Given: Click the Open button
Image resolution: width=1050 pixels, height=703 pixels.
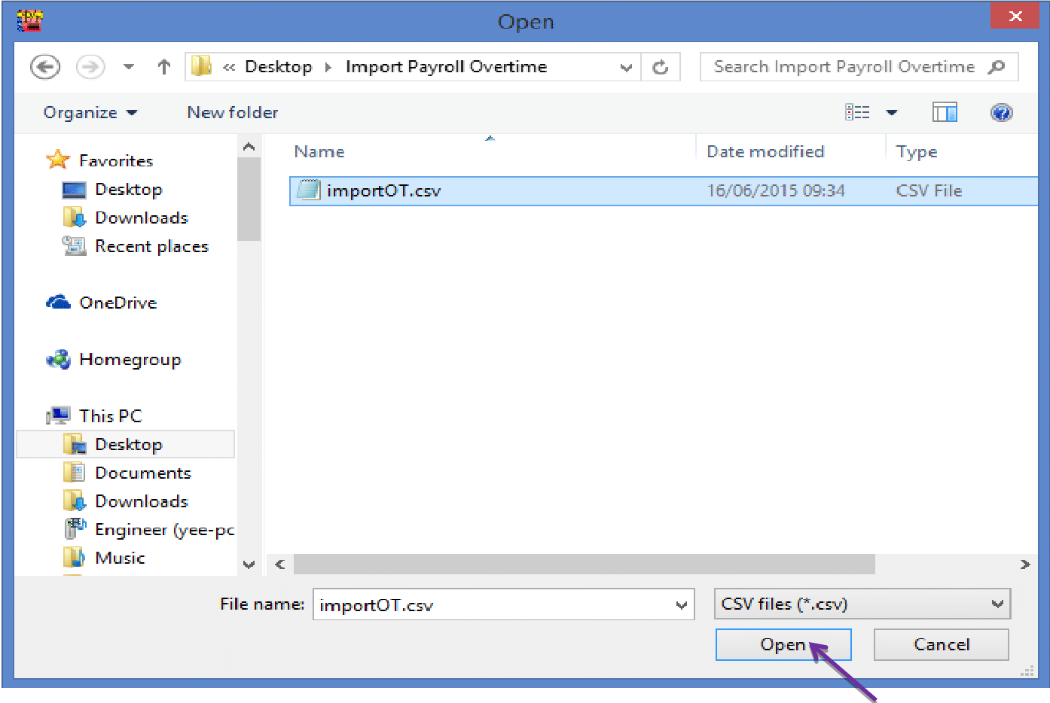Looking at the screenshot, I should coord(783,644).
